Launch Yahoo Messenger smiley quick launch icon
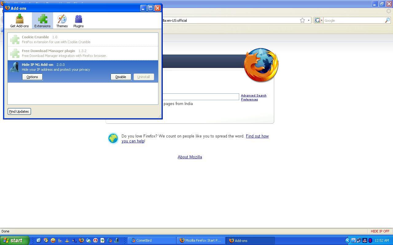This screenshot has height=245, width=393. click(x=53, y=240)
